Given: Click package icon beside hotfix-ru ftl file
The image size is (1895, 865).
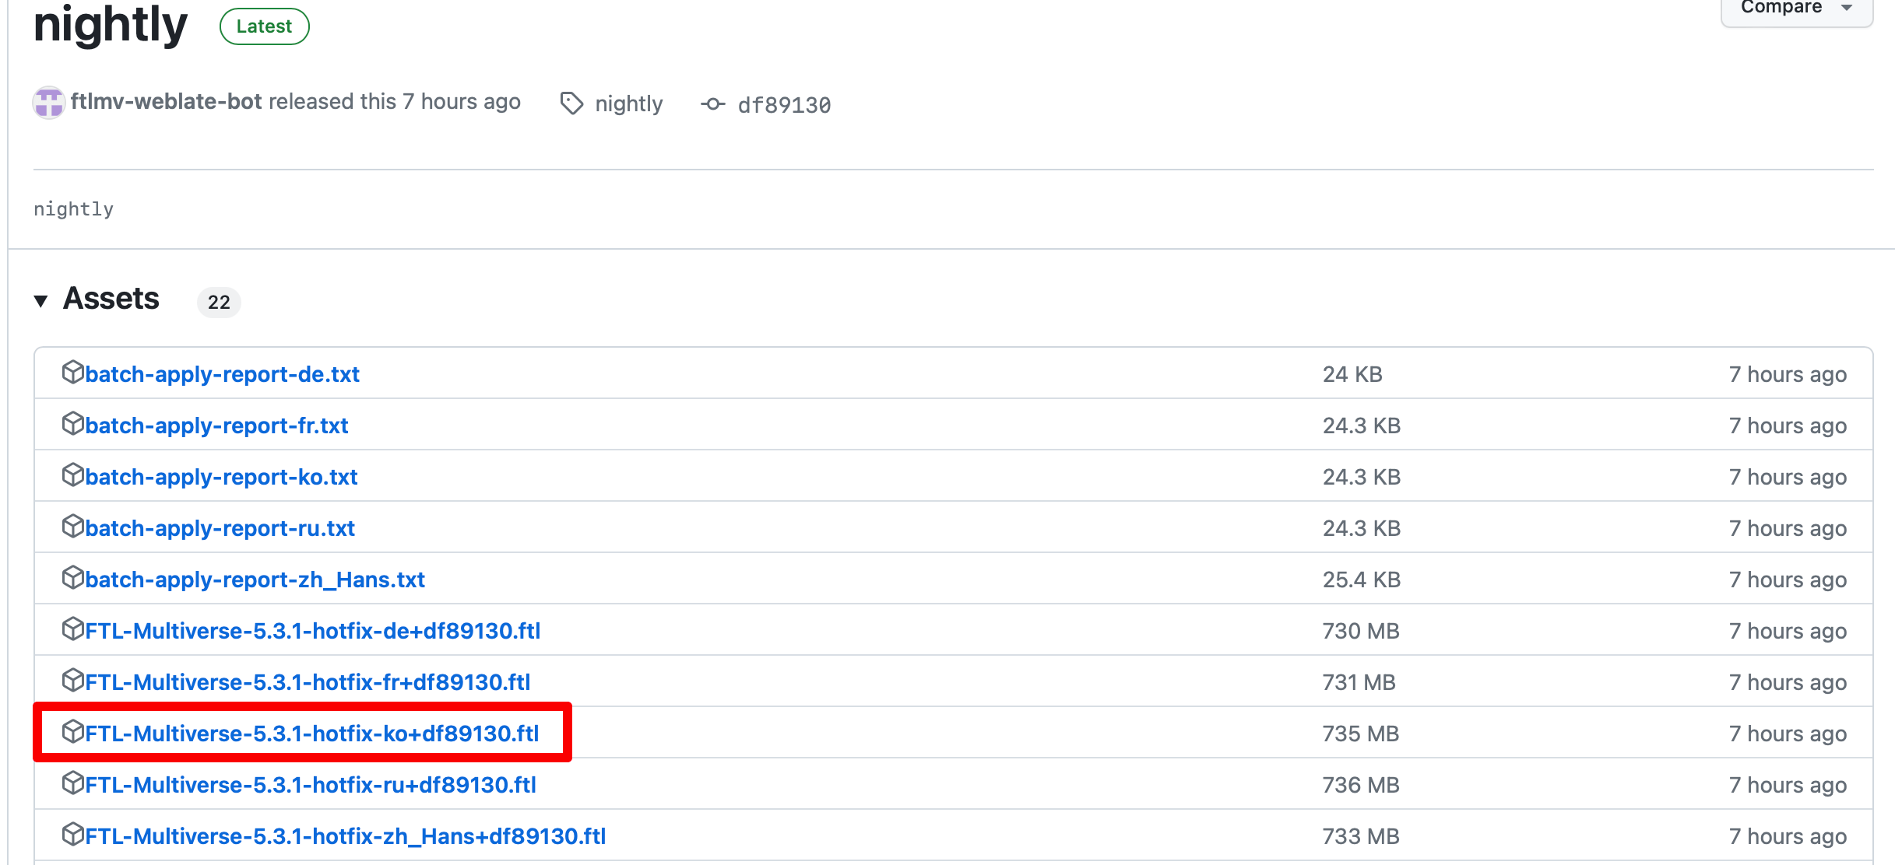Looking at the screenshot, I should (72, 783).
